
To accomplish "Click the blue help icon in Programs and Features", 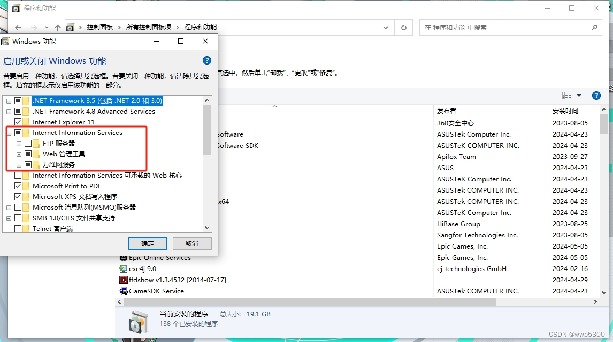I will click(596, 96).
